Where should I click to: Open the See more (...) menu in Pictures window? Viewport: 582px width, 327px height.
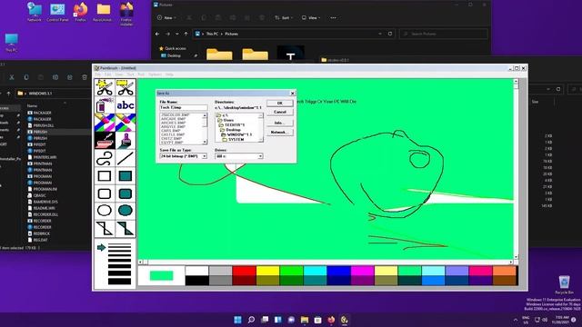(x=333, y=18)
